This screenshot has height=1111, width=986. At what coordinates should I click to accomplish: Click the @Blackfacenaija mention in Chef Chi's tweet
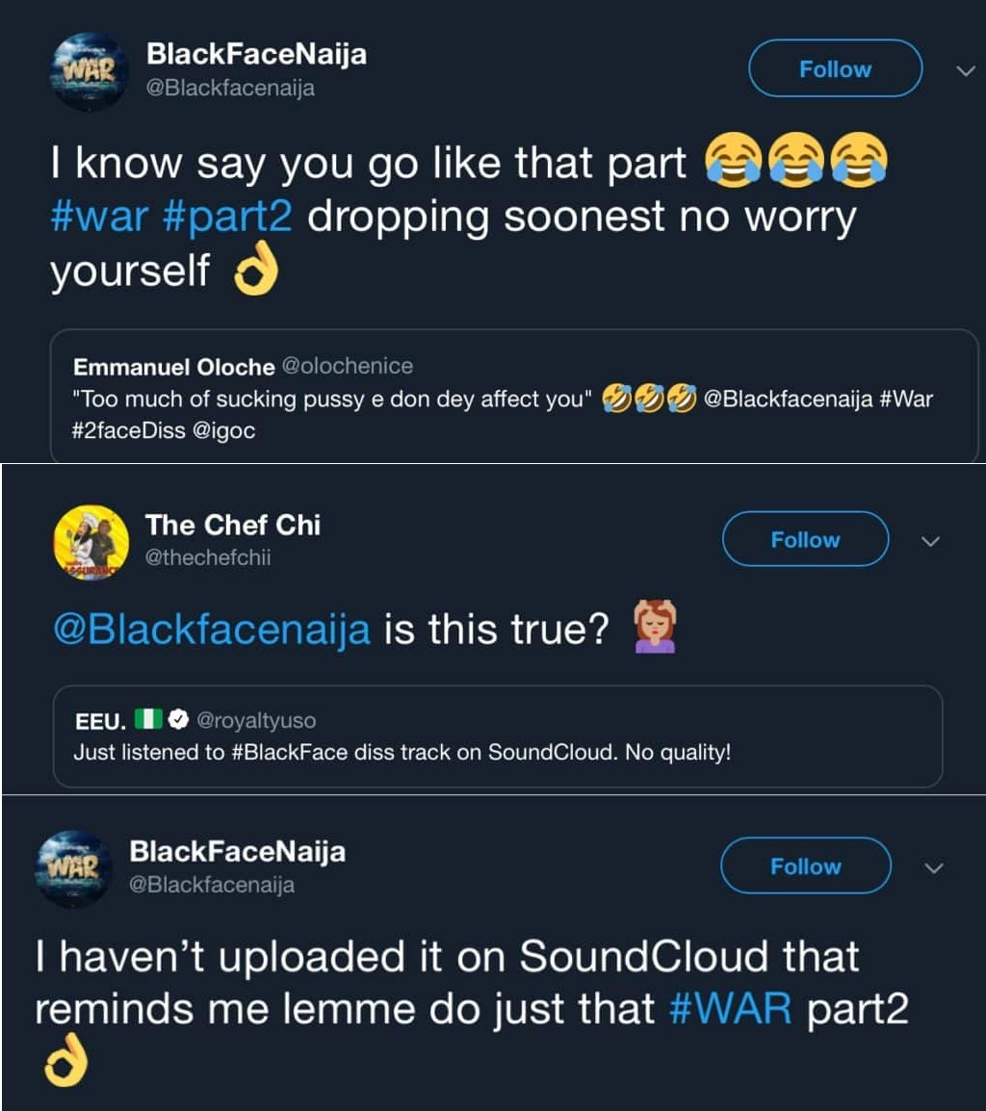(212, 629)
